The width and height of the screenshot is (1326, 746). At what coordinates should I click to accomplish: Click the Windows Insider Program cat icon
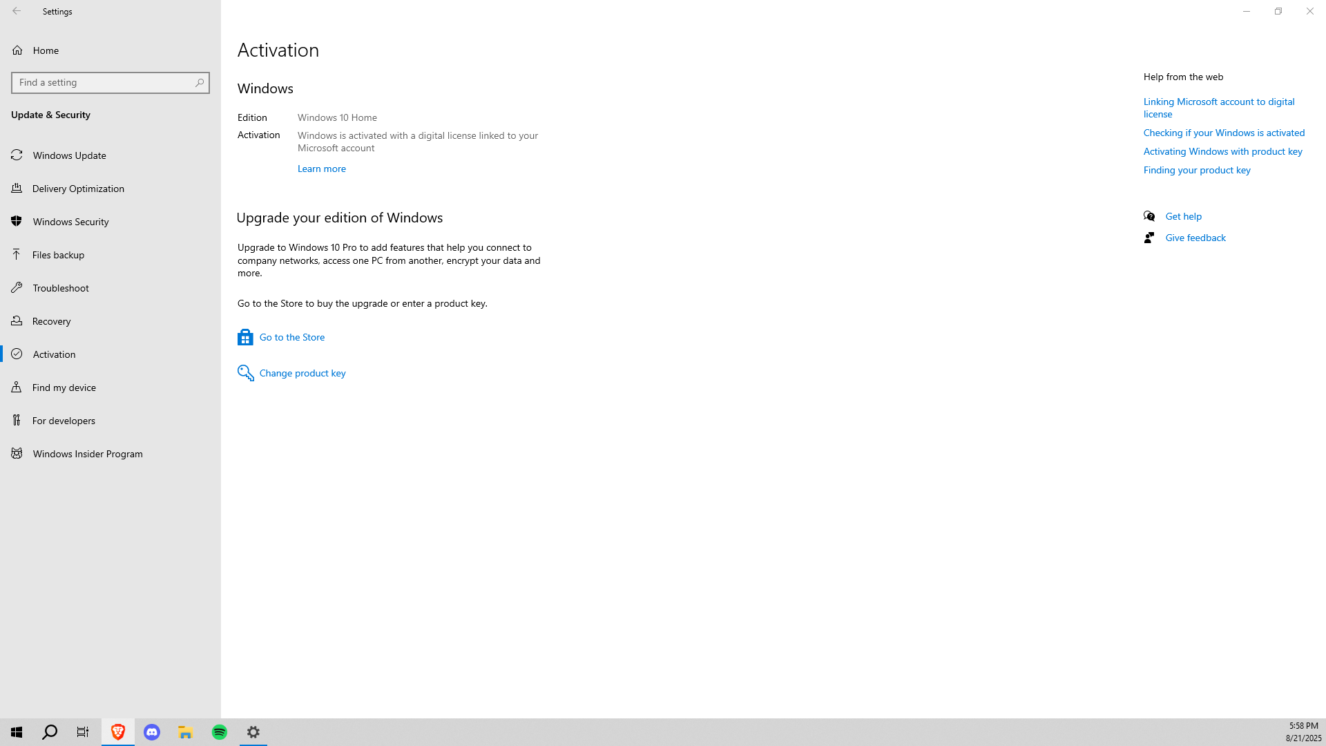point(17,453)
